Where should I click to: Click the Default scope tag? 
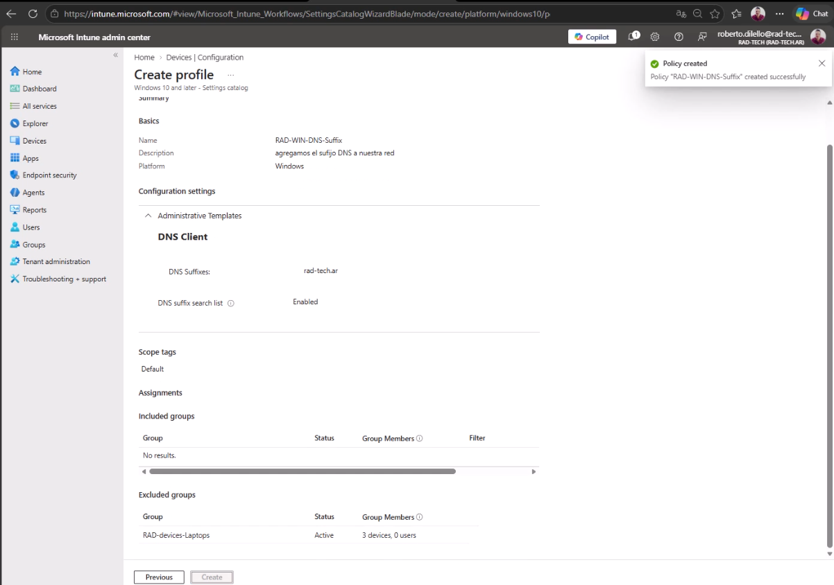(x=153, y=369)
